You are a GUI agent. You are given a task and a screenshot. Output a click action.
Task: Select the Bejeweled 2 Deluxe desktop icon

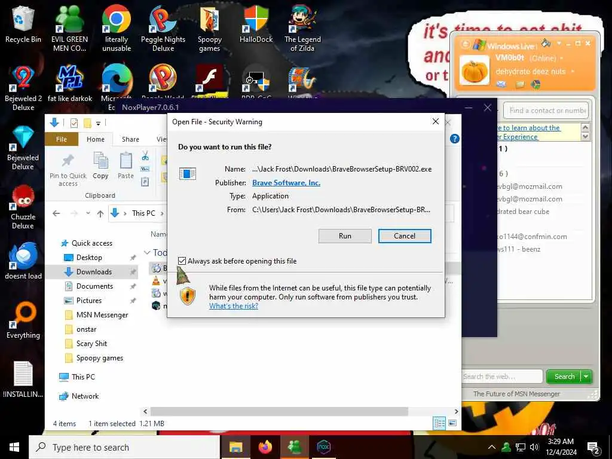click(23, 88)
